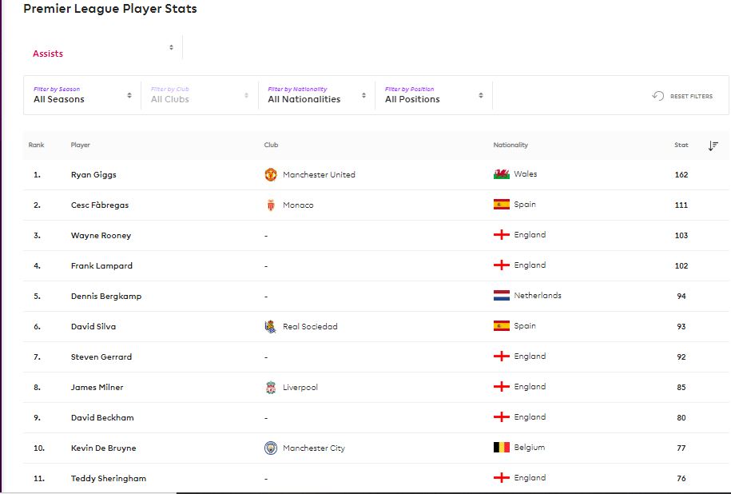Click the Real Sociedad crest icon
Screen dimensions: 731x494
tap(270, 326)
